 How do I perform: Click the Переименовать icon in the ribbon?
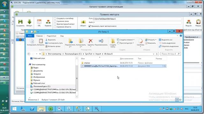pos(101,41)
